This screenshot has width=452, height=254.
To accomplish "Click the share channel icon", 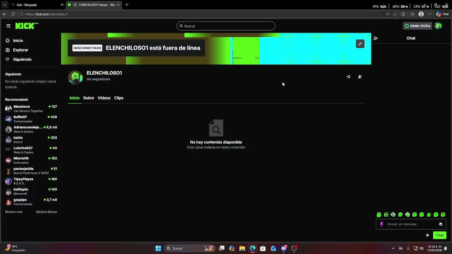I will coord(348,77).
